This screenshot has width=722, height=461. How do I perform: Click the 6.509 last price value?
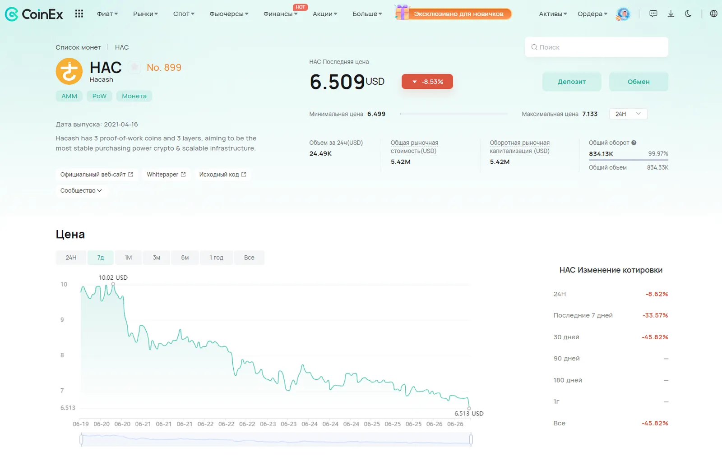coord(337,82)
